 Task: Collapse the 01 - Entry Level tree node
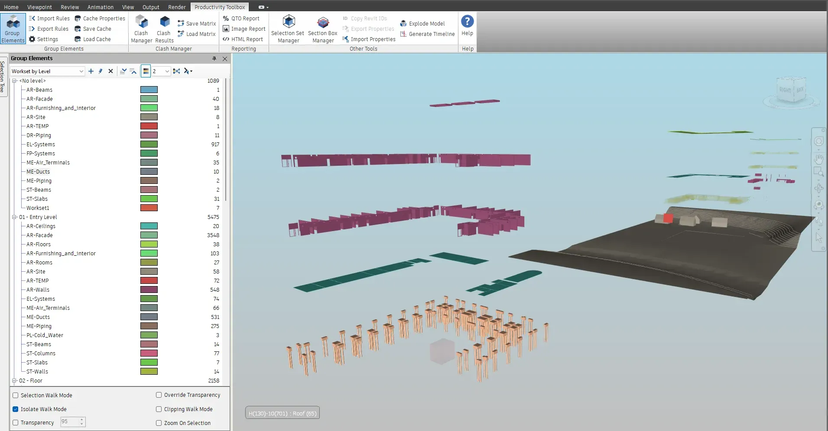[14, 217]
